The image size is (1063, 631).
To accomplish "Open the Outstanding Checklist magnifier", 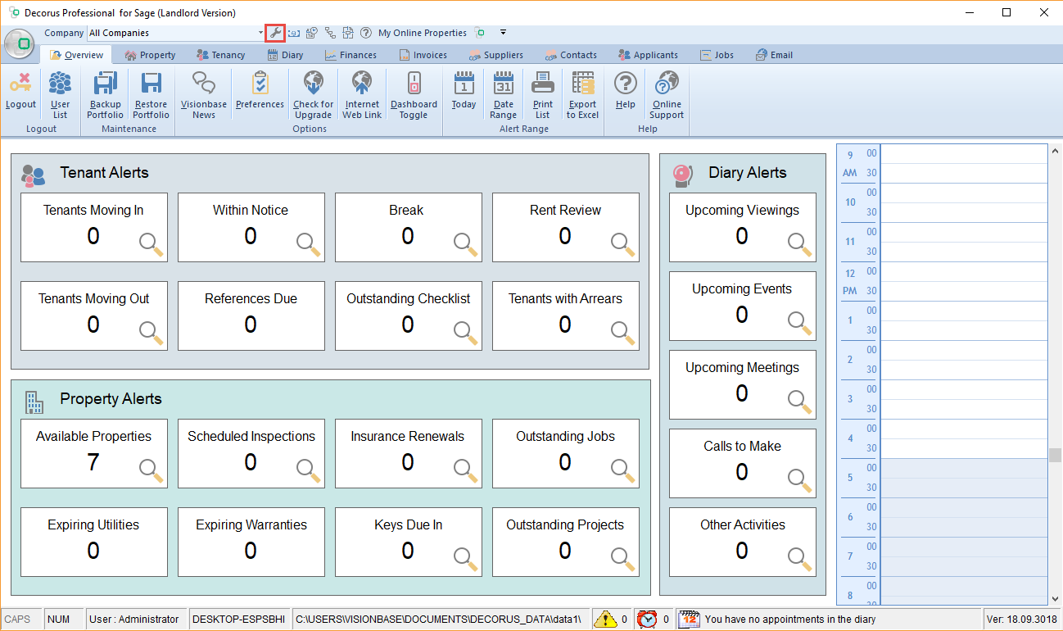I will tap(466, 334).
